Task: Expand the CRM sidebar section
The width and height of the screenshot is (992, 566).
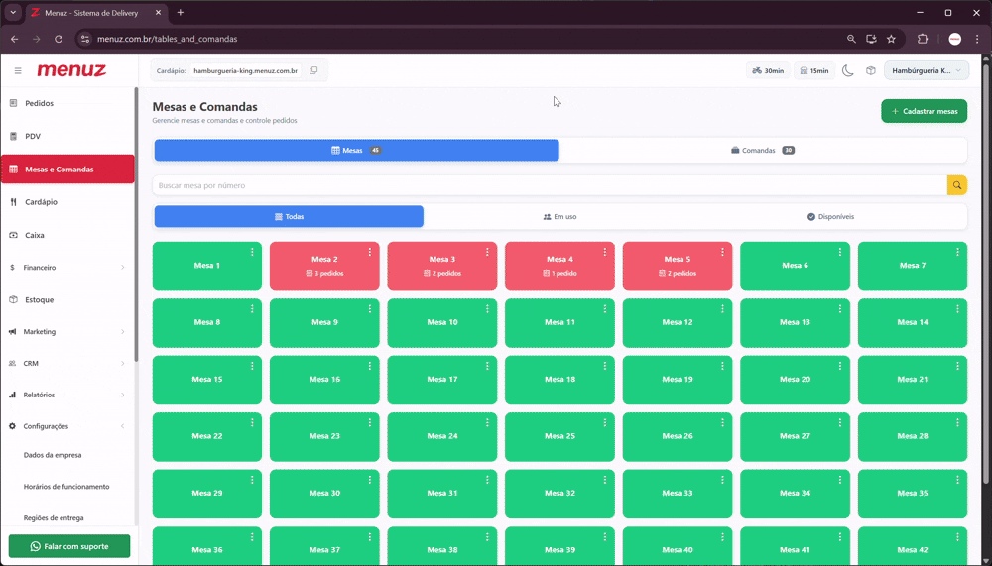Action: pos(67,363)
